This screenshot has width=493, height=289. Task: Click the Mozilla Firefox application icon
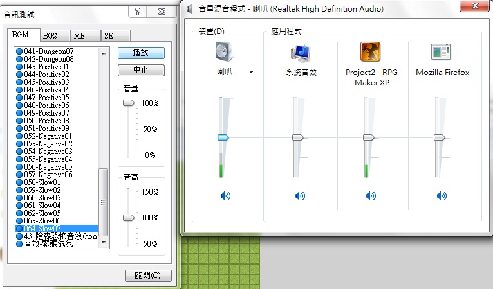coord(441,52)
